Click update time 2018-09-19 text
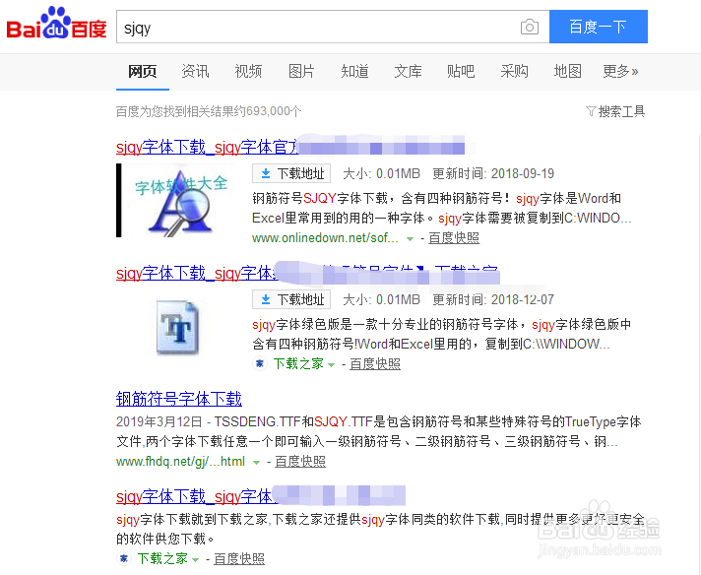The height and width of the screenshot is (575, 701). [522, 173]
